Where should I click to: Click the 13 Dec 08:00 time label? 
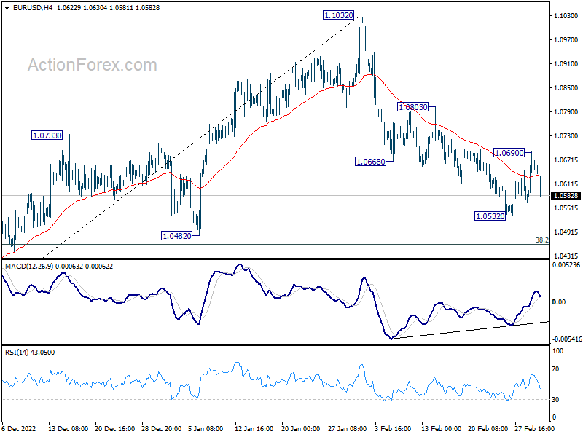[x=68, y=429]
